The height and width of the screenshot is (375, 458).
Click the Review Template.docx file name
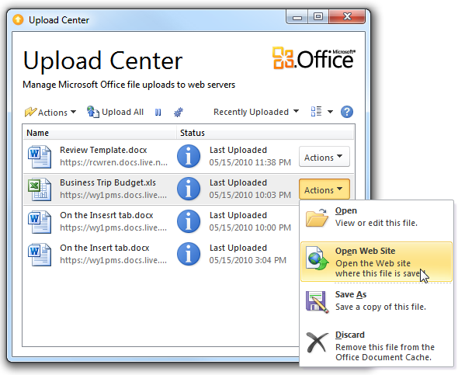103,150
